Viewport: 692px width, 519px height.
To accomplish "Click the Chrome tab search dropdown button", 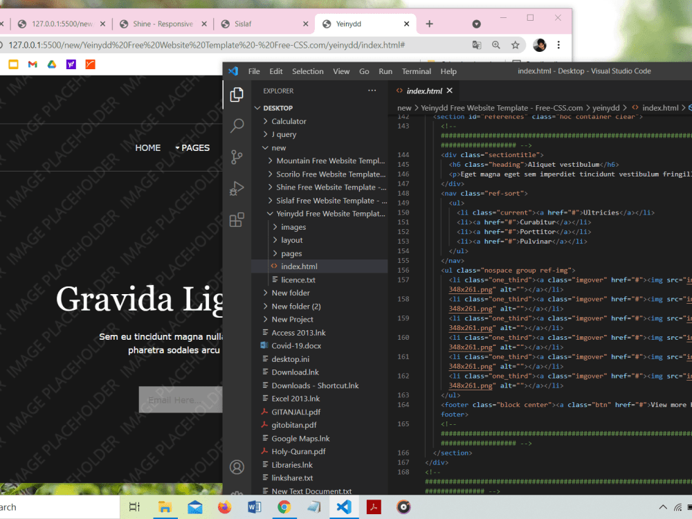I will (476, 24).
